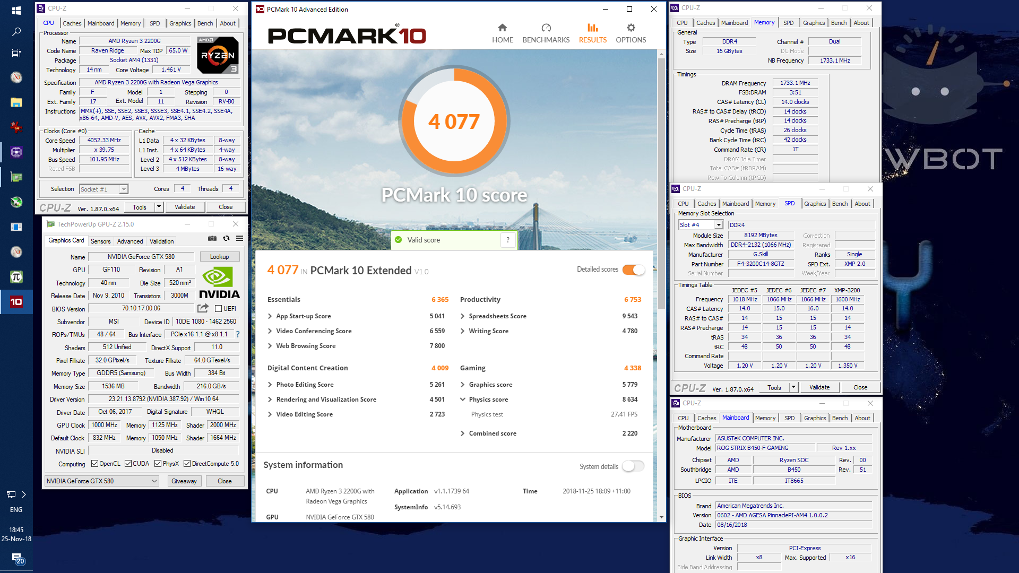
Task: Open taskbar search magnifier
Action: pos(16,32)
